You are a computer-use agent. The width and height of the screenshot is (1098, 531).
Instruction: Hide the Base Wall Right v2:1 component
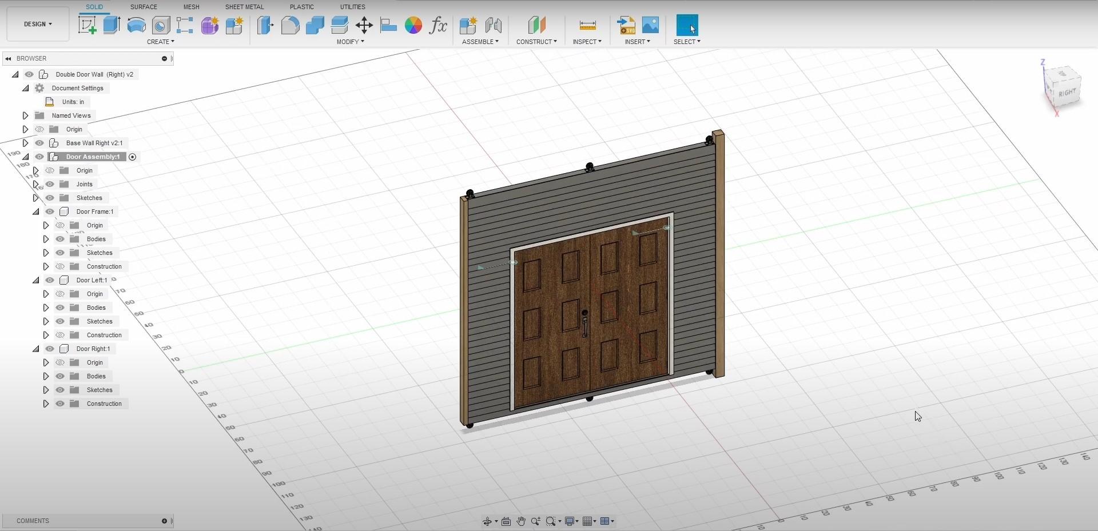click(39, 143)
